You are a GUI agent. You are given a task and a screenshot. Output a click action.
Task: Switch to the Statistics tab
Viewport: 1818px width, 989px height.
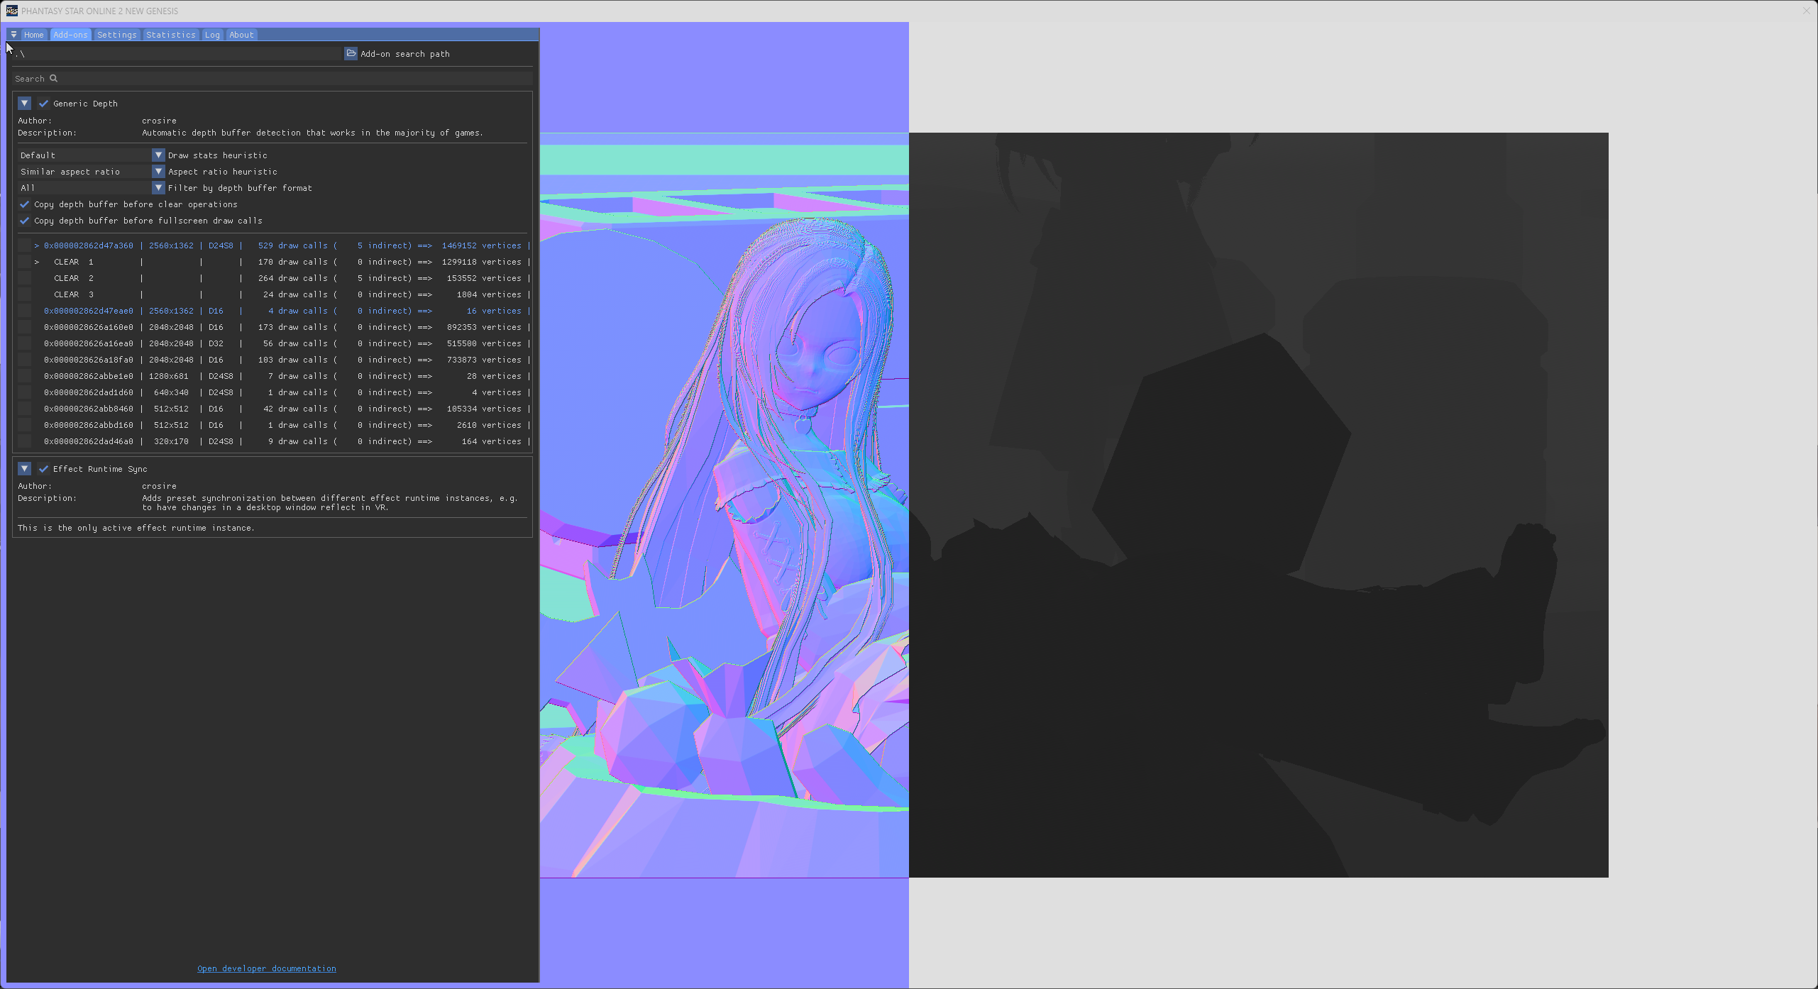tap(170, 35)
